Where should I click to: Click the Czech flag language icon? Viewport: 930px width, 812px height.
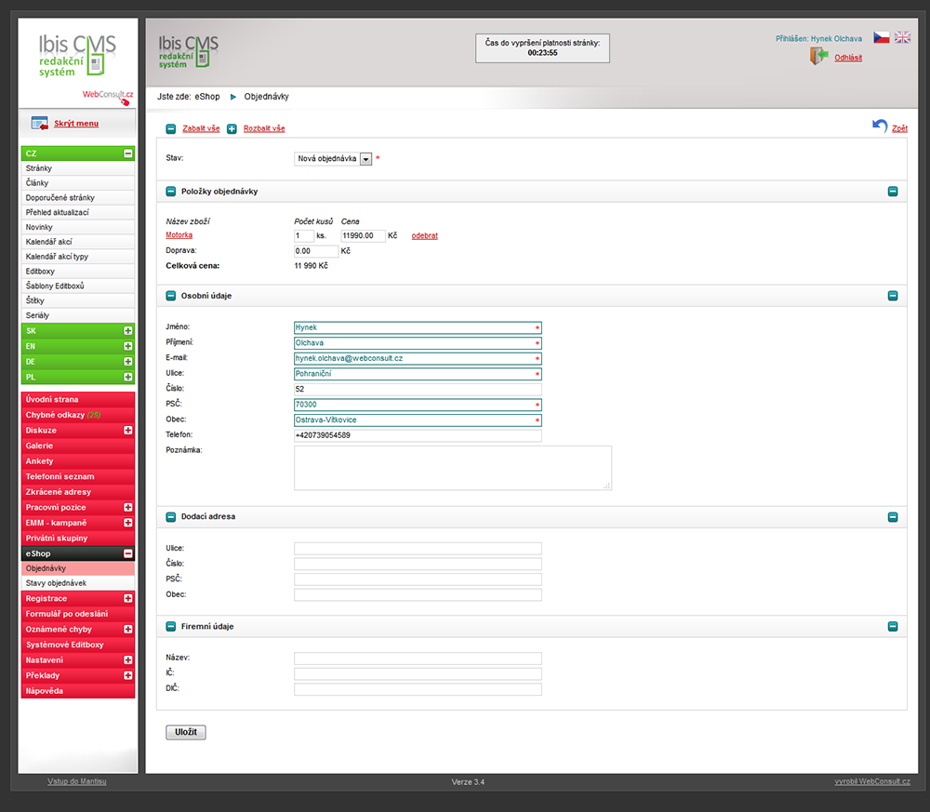click(x=881, y=37)
